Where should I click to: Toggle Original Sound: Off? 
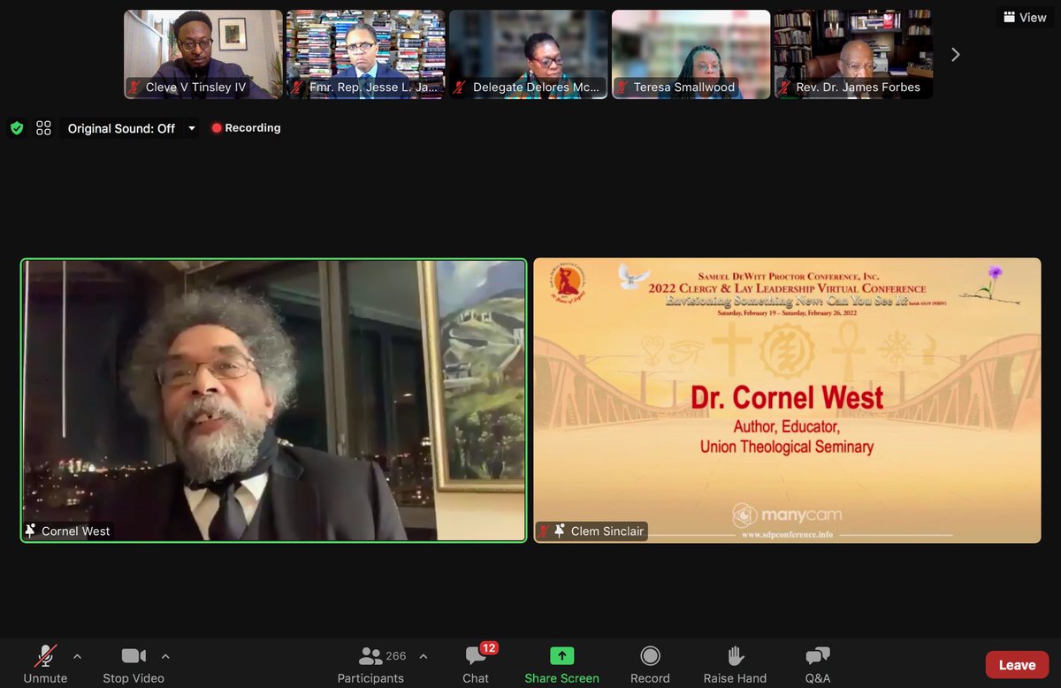tap(121, 128)
